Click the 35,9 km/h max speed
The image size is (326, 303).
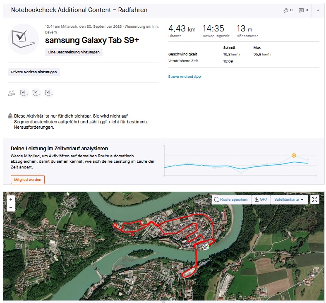point(262,55)
